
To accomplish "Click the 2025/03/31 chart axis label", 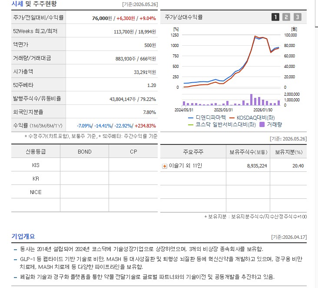I will coord(223,110).
